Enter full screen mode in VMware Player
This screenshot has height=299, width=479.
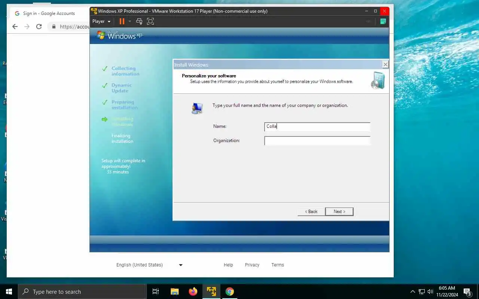tap(150, 21)
